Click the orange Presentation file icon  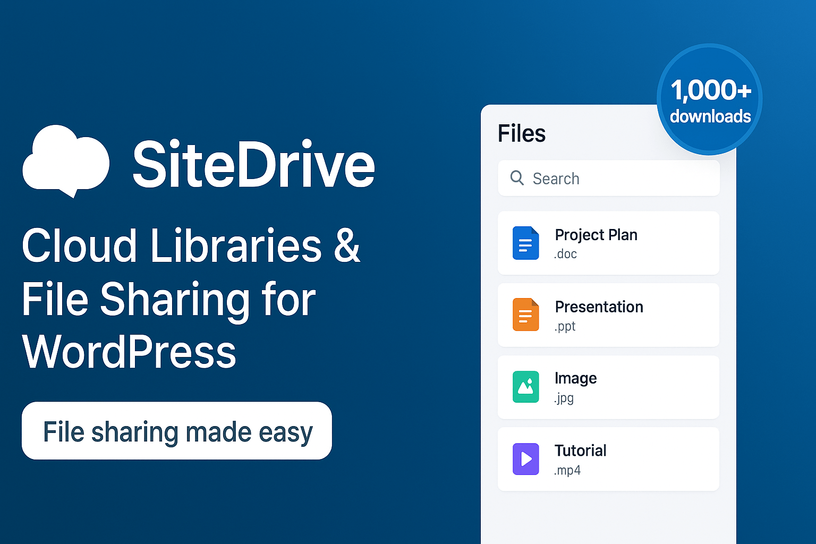(x=525, y=314)
